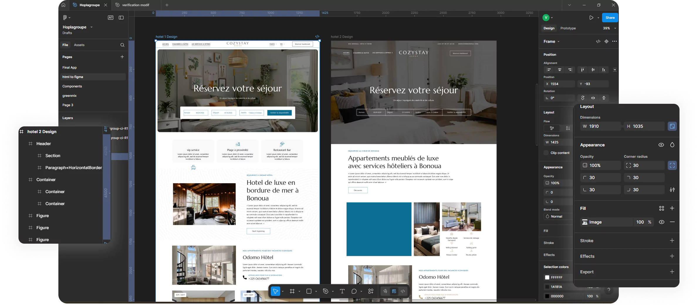The height and width of the screenshot is (307, 698).
Task: Open the Frame more options ellipsis
Action: click(x=615, y=41)
